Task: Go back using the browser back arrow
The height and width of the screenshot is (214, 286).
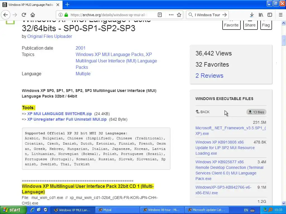Action: pos(6,15)
